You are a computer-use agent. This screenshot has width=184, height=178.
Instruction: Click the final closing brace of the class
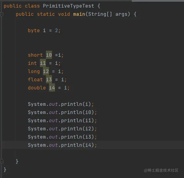5,170
